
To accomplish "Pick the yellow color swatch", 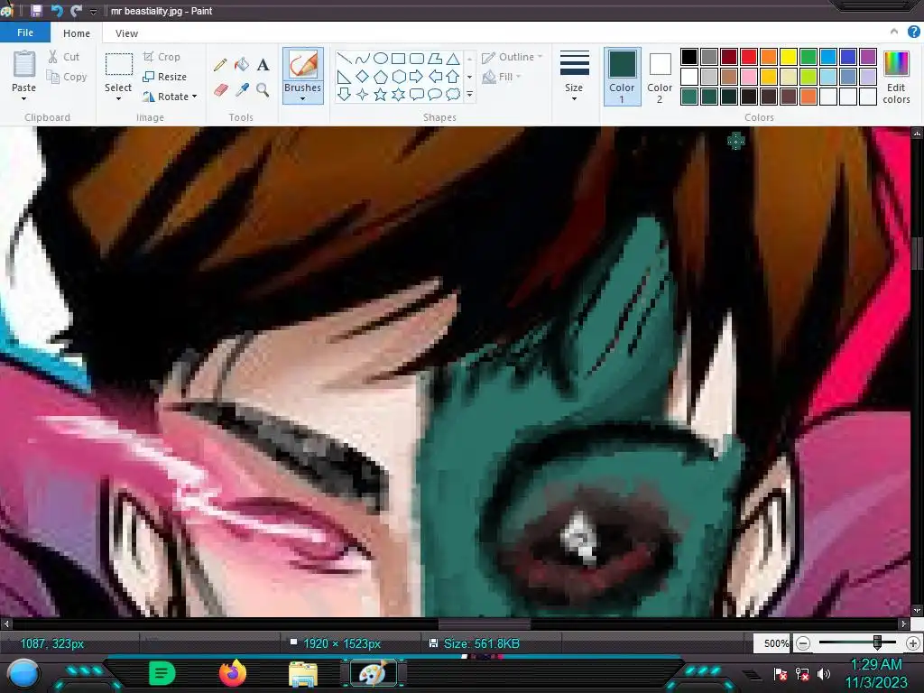I will pos(789,57).
